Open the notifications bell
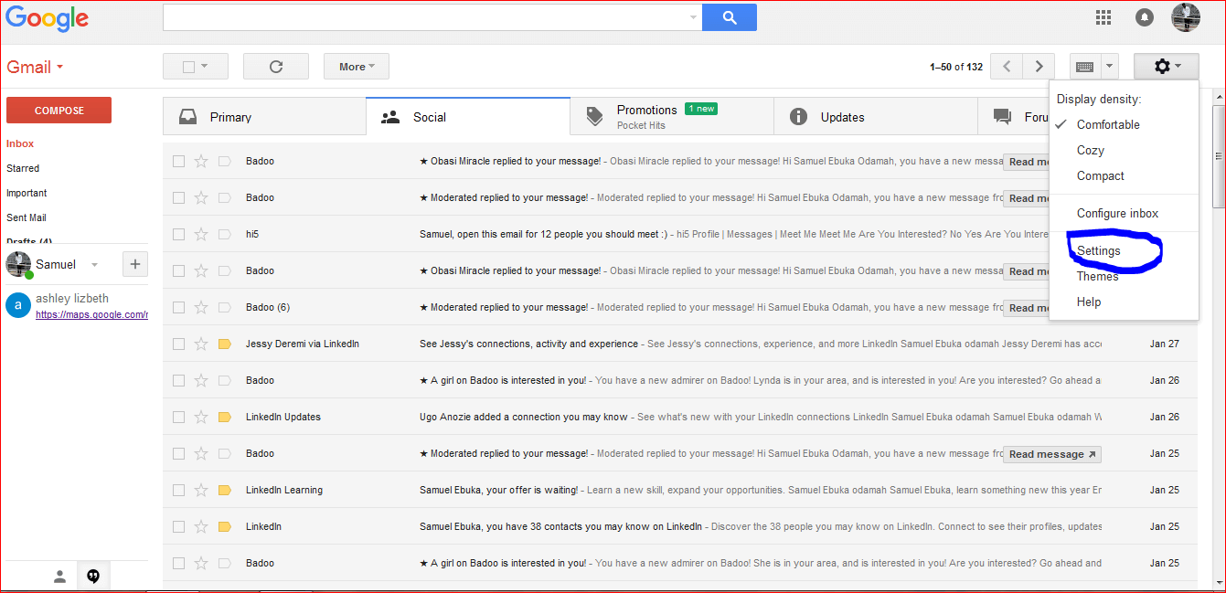1226x593 pixels. tap(1145, 17)
